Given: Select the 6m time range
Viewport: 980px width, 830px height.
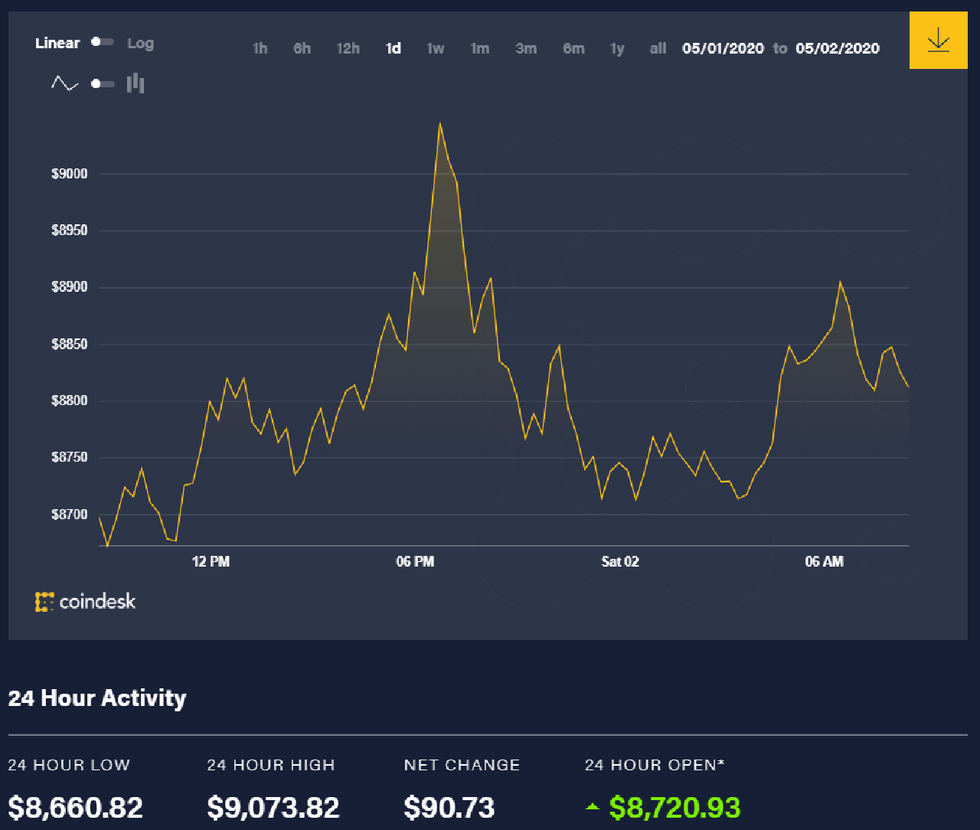Looking at the screenshot, I should coord(573,48).
